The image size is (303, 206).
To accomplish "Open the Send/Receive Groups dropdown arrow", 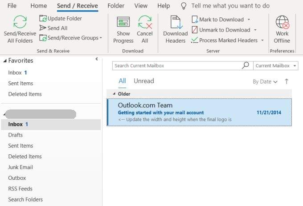I will [x=101, y=38].
